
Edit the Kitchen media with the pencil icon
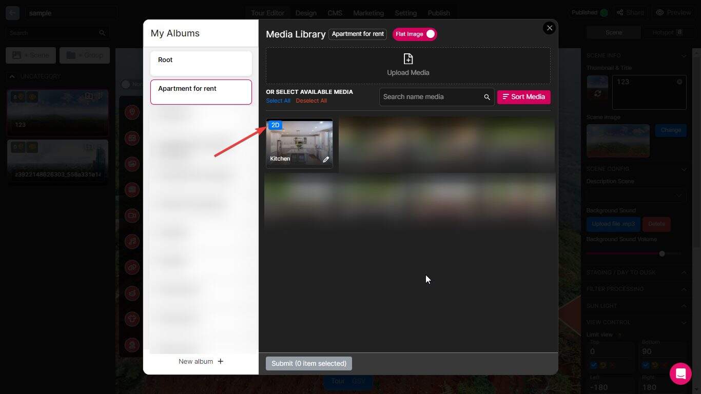click(326, 159)
